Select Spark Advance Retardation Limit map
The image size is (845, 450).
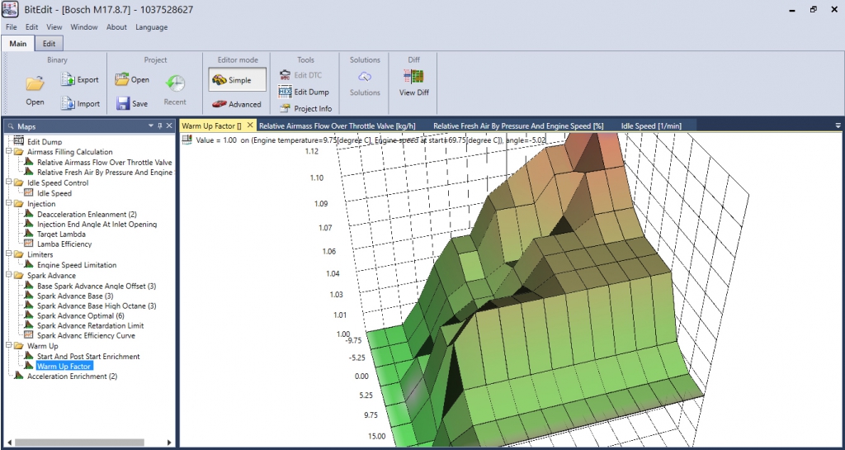[90, 325]
